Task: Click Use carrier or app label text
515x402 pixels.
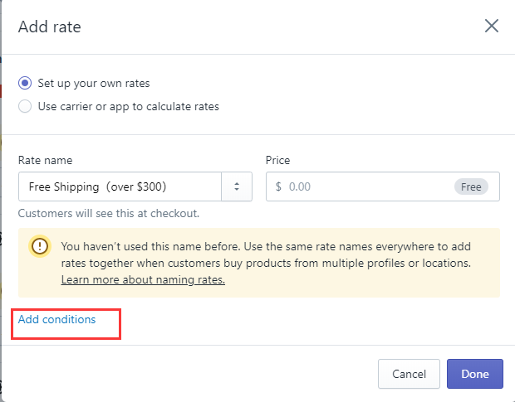Action: [x=128, y=106]
